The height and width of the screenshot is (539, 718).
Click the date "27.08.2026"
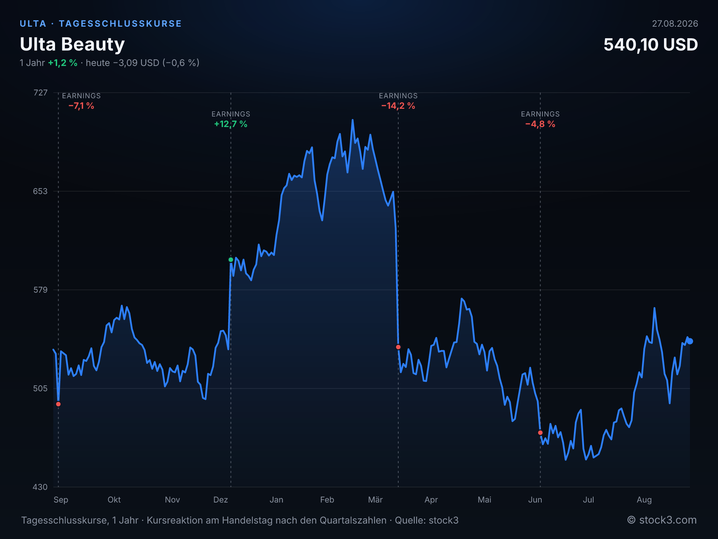(675, 24)
